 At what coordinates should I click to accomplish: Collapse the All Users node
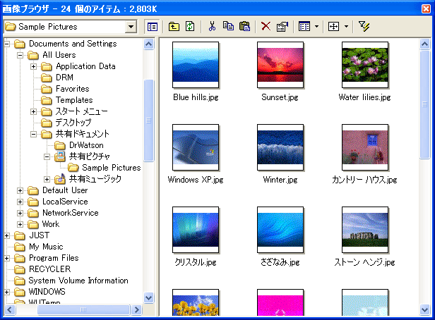tap(20, 55)
